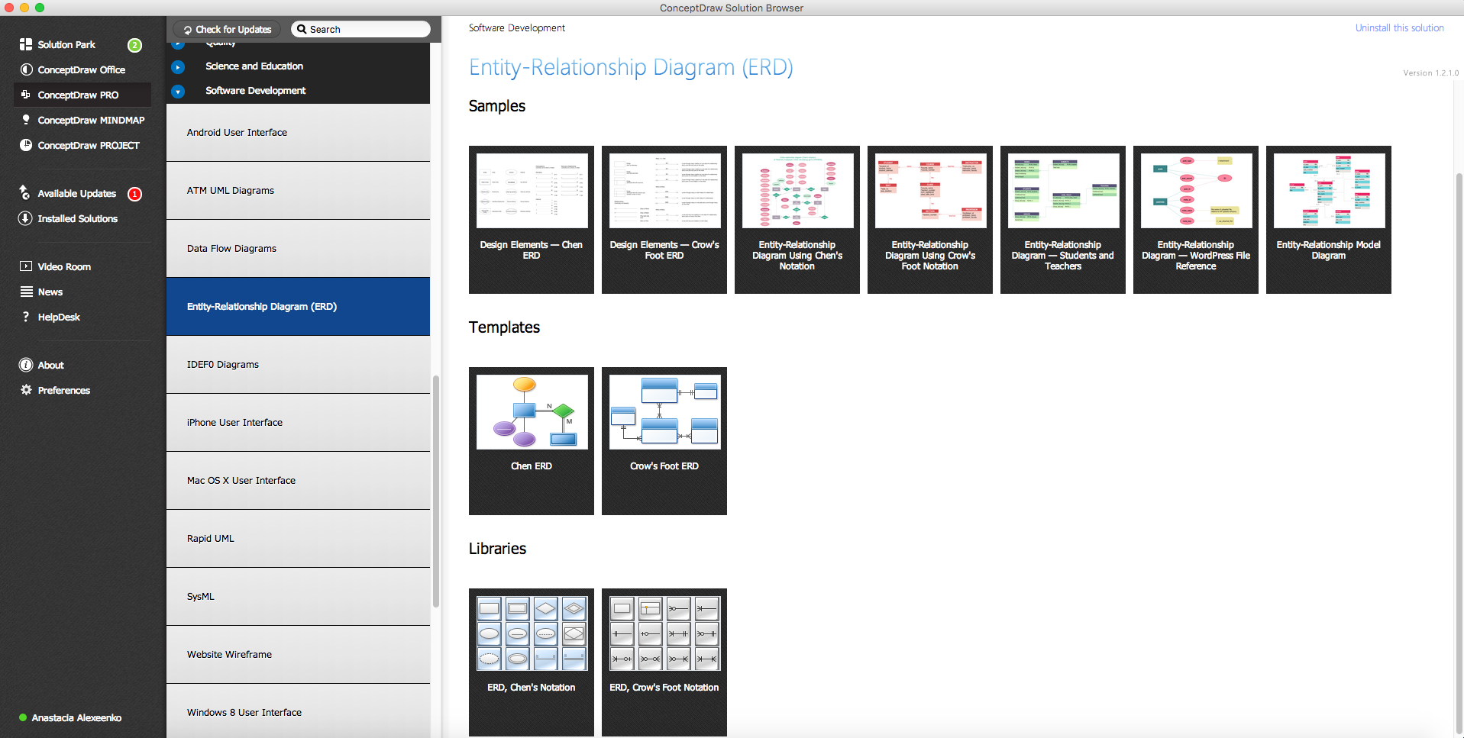This screenshot has width=1464, height=738.
Task: Open Android User Interface solution
Action: coord(298,133)
